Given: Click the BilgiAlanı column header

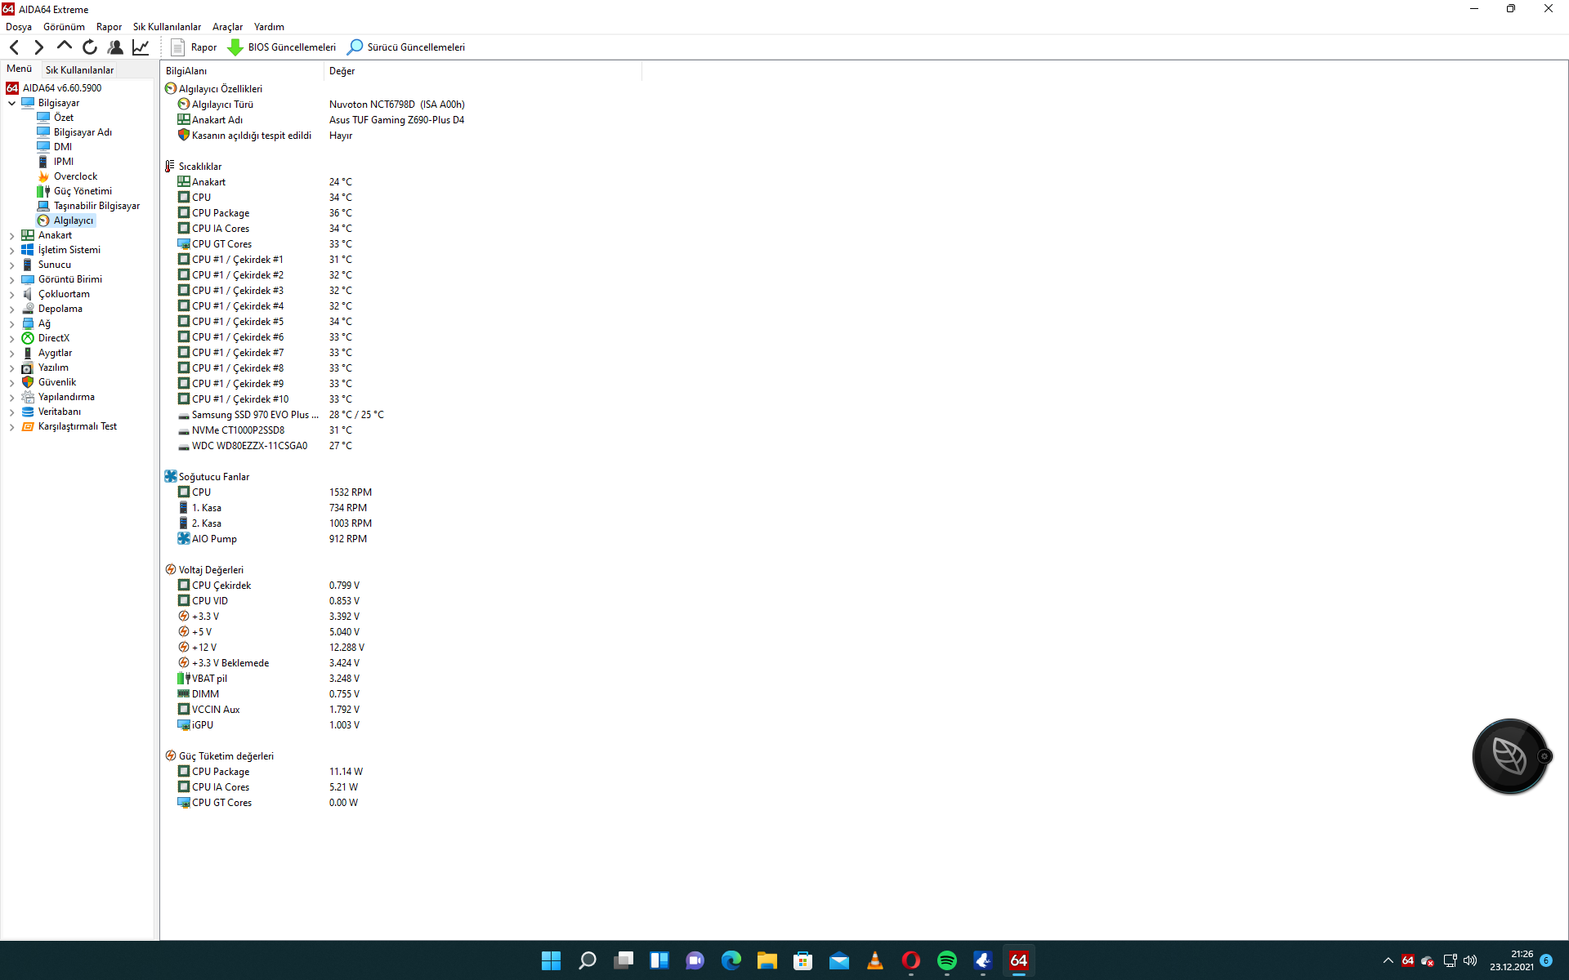Looking at the screenshot, I should (x=242, y=71).
